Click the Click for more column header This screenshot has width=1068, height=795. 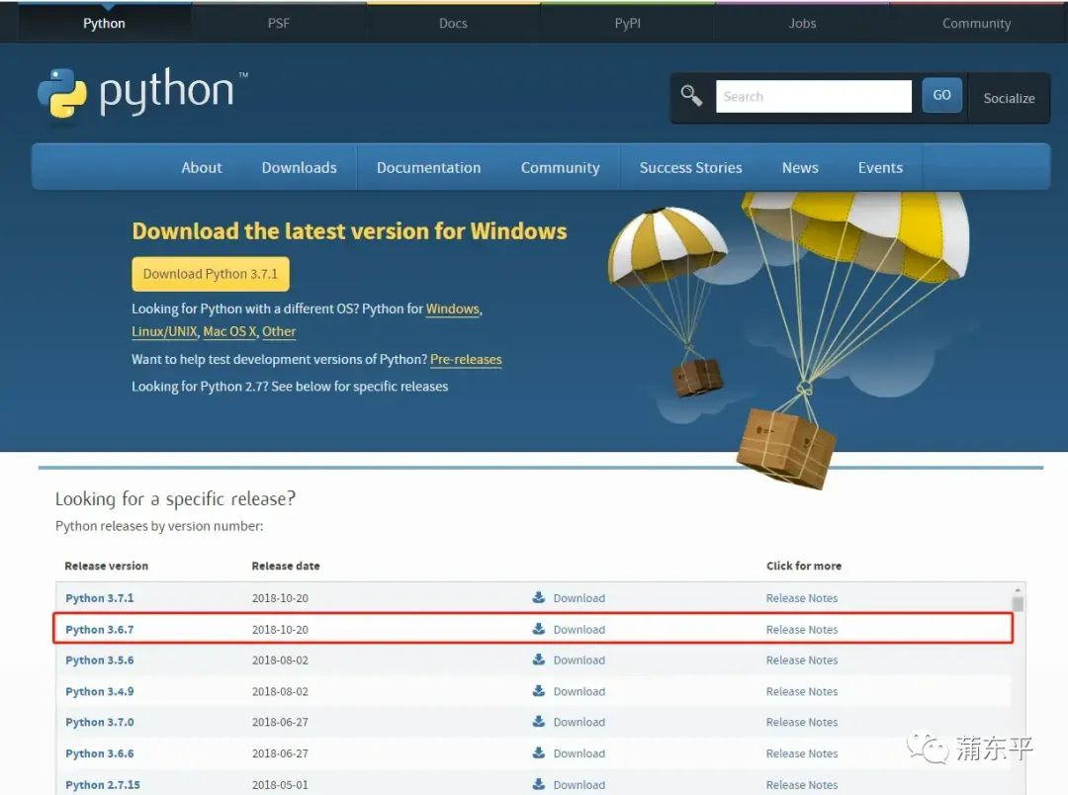(x=804, y=566)
